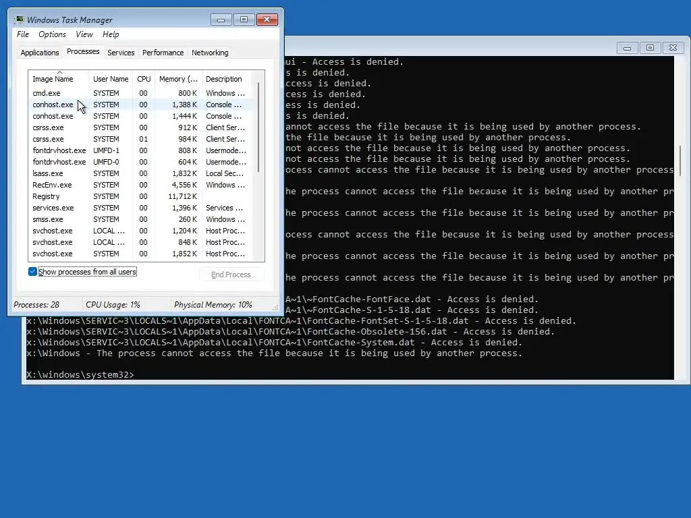Select the RecEnv.exe process

141,185
